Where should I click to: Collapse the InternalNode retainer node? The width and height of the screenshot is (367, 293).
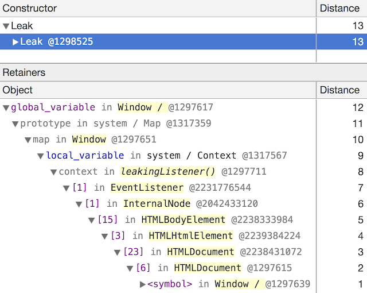tap(79, 203)
